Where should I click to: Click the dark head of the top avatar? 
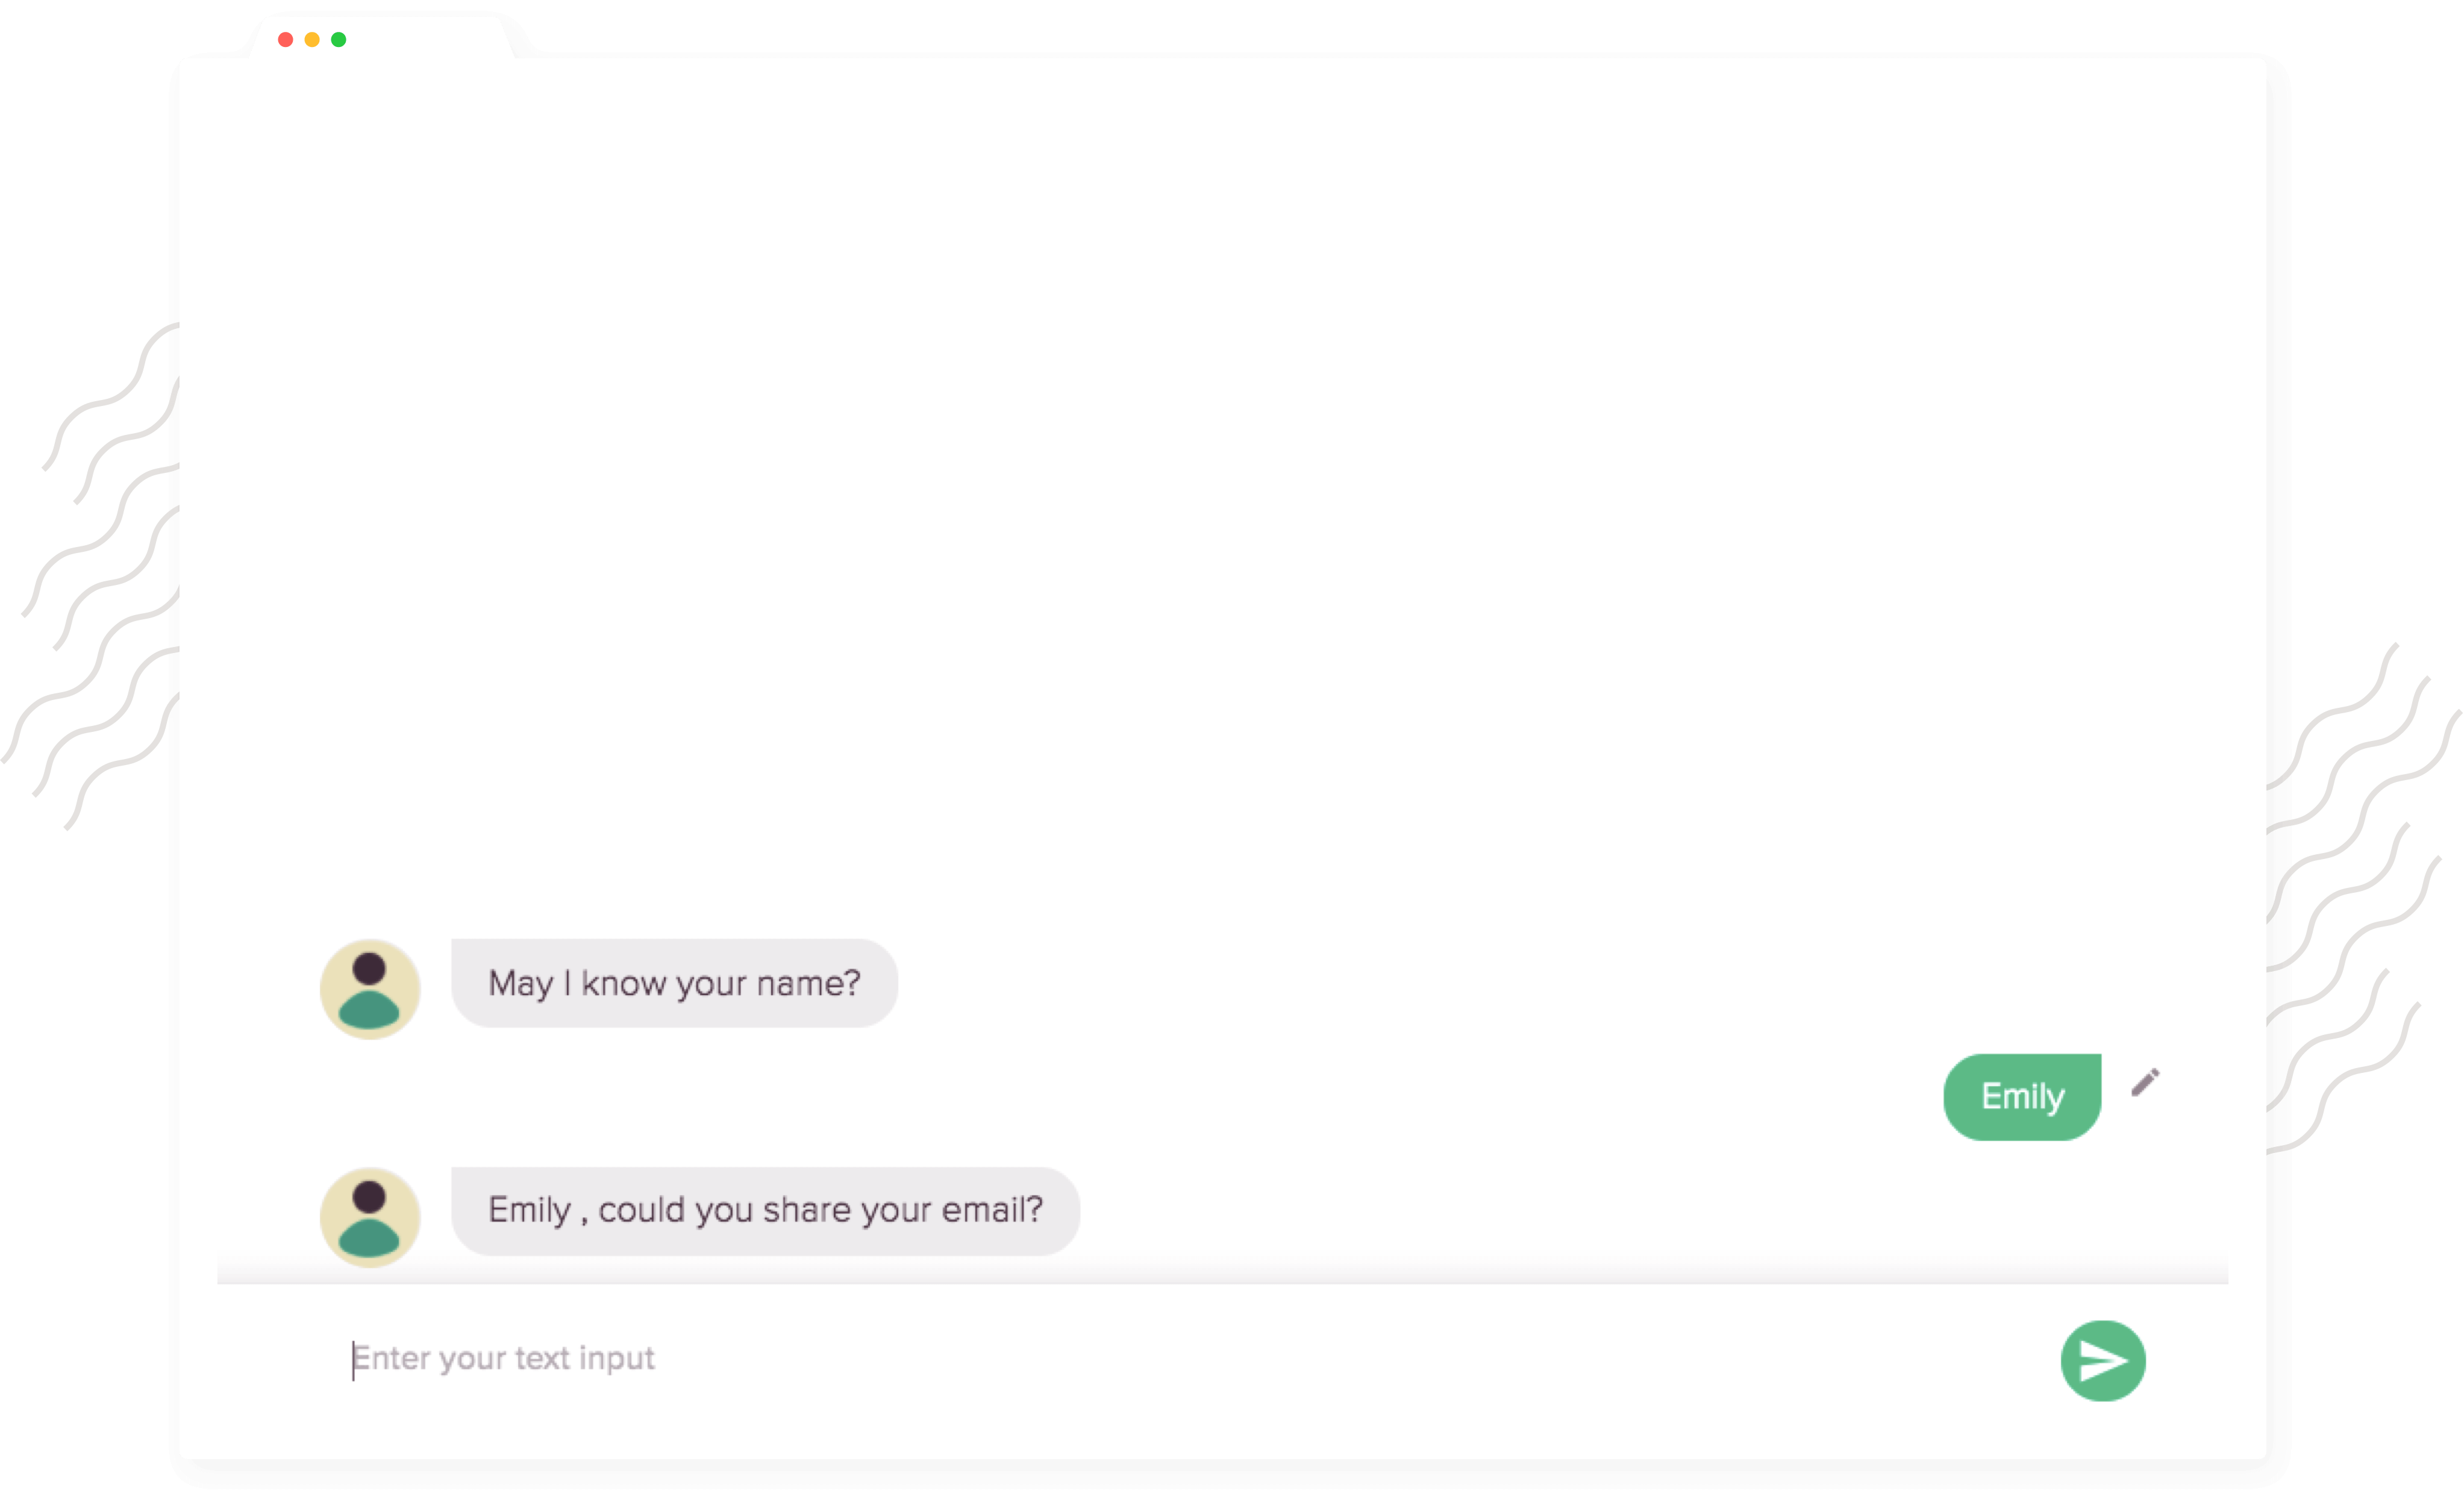pos(369,968)
